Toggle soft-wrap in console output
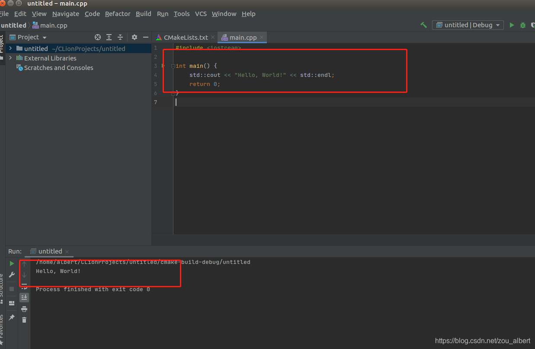This screenshot has width=535, height=349. tap(24, 286)
